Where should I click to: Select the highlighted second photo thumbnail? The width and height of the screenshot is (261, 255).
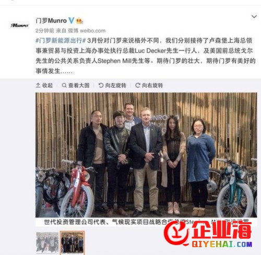click(x=73, y=242)
